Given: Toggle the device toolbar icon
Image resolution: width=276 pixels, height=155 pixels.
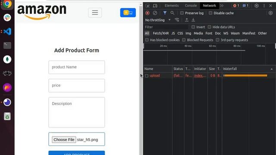Looking at the screenshot, I should [x=155, y=6].
